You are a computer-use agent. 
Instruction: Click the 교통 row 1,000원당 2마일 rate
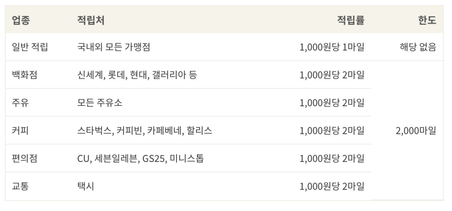coord(332,186)
